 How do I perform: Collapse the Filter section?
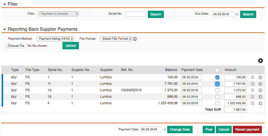coord(5,5)
